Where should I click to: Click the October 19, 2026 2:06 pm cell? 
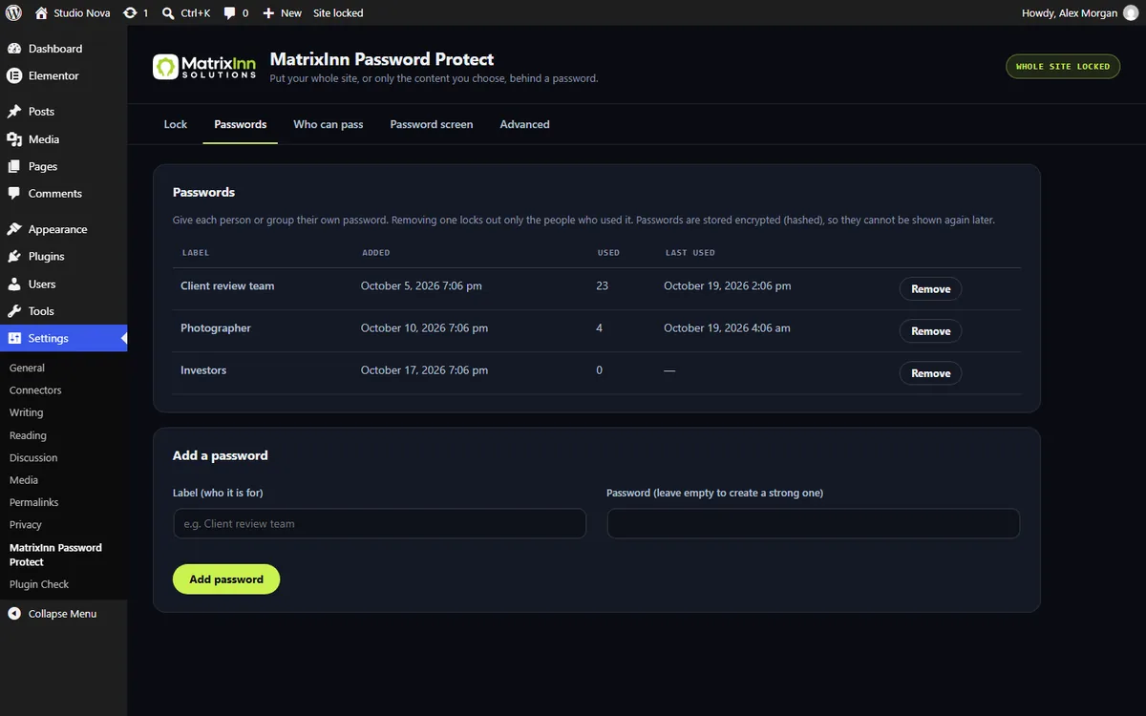click(x=728, y=286)
